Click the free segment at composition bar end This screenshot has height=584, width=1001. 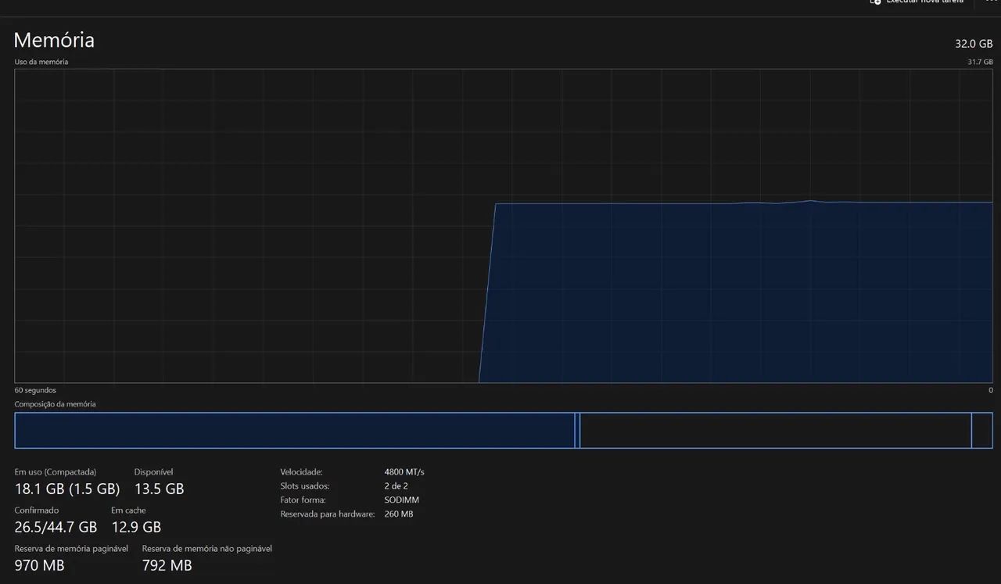point(982,431)
